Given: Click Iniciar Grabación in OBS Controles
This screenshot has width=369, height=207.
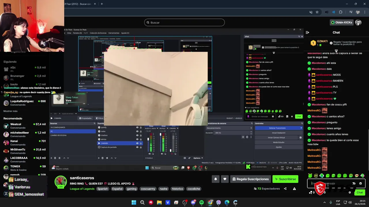Looking at the screenshot, I should tap(278, 133).
